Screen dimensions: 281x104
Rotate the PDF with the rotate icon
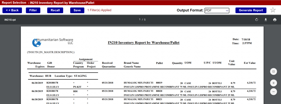click(x=257, y=20)
